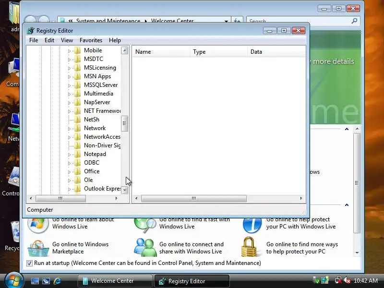Select the NET Framework key label
The width and height of the screenshot is (384, 288).
102,111
